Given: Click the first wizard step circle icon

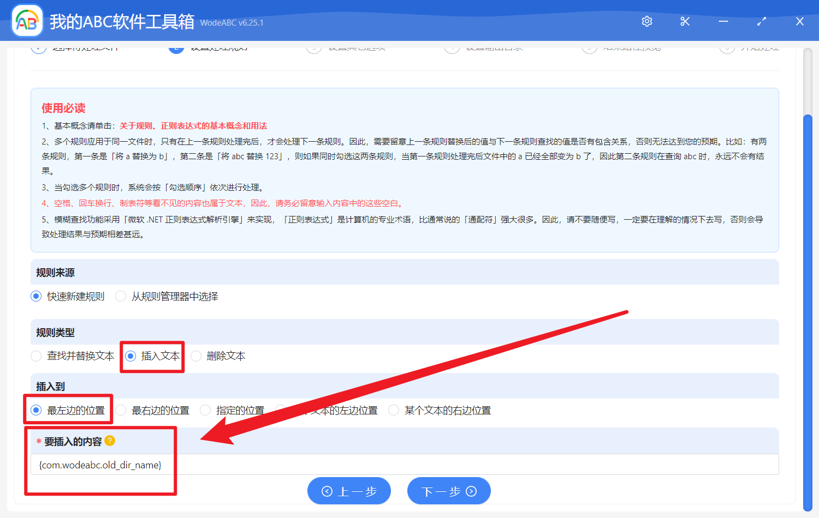Looking at the screenshot, I should [38, 47].
